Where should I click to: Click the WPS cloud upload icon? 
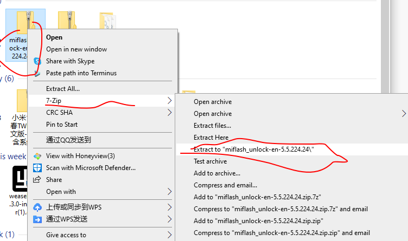click(x=38, y=207)
